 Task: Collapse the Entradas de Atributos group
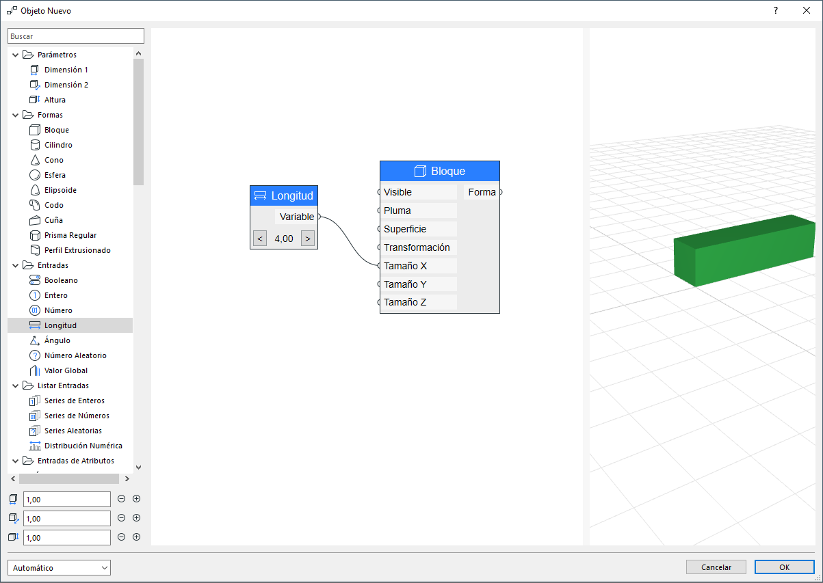pyautogui.click(x=16, y=461)
